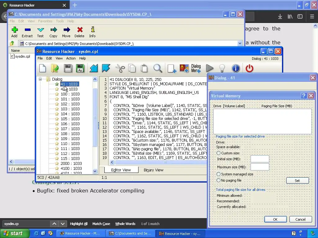
Task: Toggle Whole Words in the find bar
Action: click(125, 224)
